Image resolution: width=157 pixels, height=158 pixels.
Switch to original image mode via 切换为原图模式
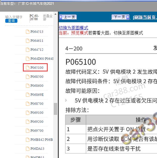(x=73, y=28)
